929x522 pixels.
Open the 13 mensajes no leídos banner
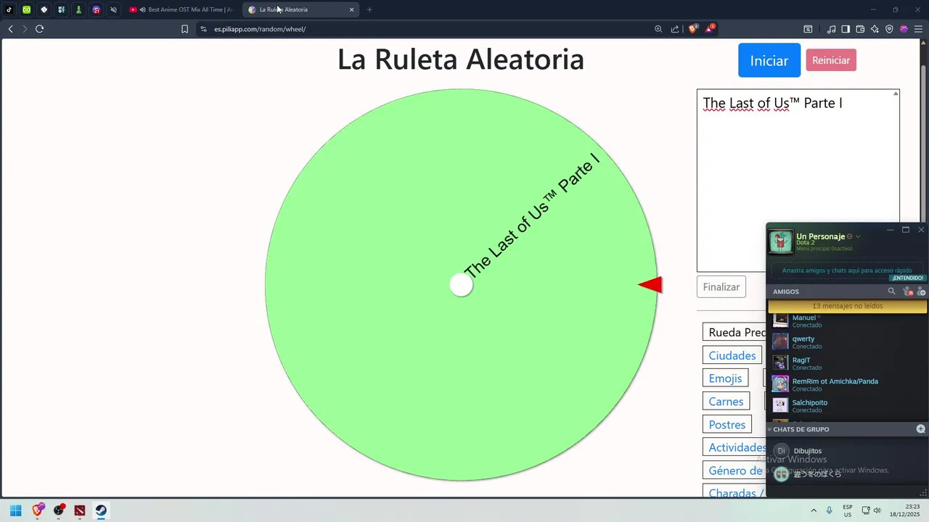(x=847, y=306)
